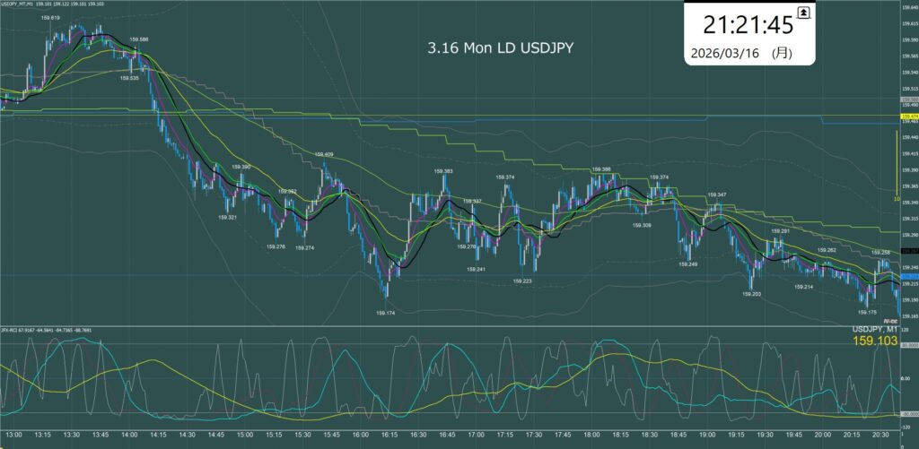919x449 pixels.
Task: Click the 159.223 low label
Action: pyautogui.click(x=522, y=281)
